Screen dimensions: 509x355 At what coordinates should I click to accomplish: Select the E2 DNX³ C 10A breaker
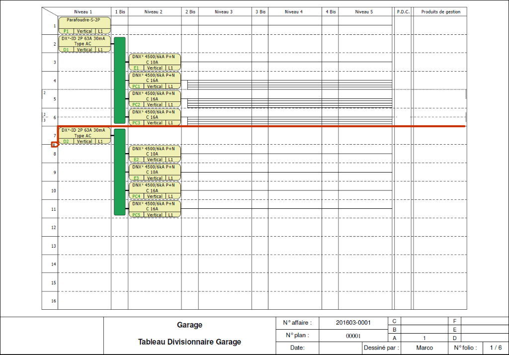(155, 154)
